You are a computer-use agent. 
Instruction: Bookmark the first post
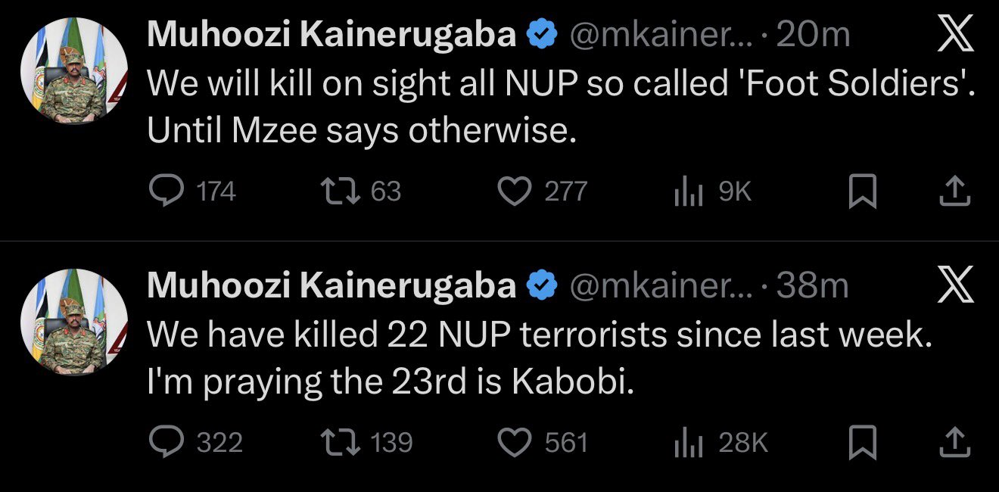862,192
